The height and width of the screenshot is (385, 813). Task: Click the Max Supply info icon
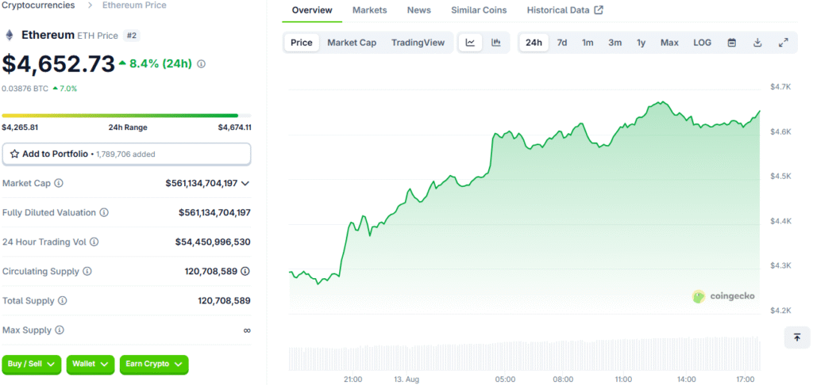coord(60,330)
